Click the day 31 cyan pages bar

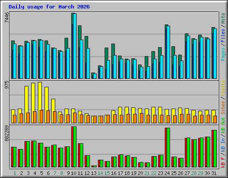(215, 54)
